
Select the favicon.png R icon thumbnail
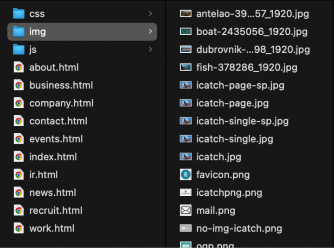[x=186, y=175]
